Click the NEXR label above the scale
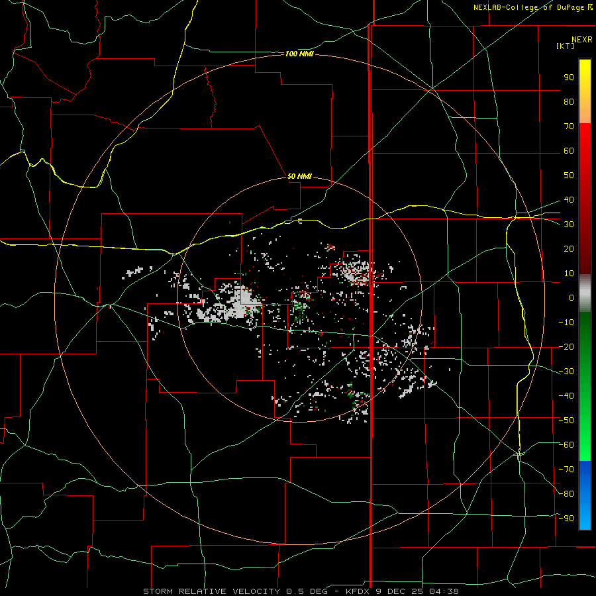This screenshot has height=596, width=596. click(x=582, y=40)
